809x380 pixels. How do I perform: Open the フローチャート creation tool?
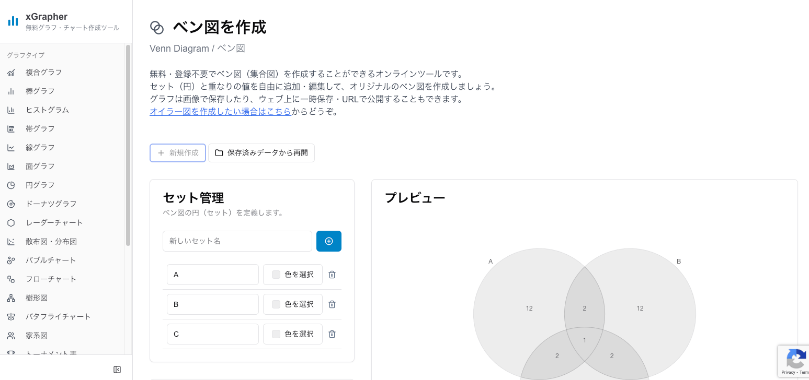click(x=51, y=279)
